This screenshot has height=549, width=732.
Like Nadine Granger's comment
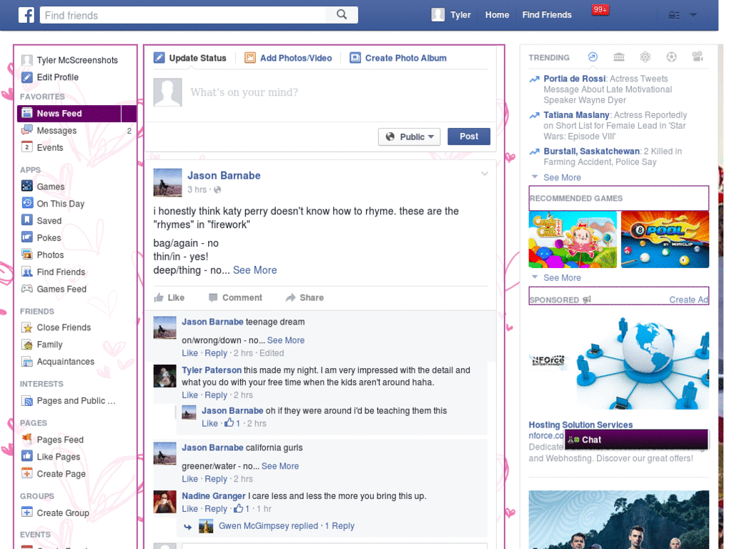click(189, 509)
